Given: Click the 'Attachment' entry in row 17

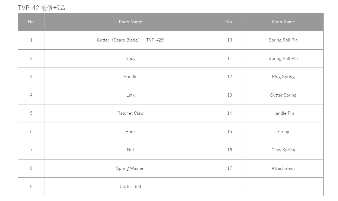Looking at the screenshot, I should tap(283, 168).
